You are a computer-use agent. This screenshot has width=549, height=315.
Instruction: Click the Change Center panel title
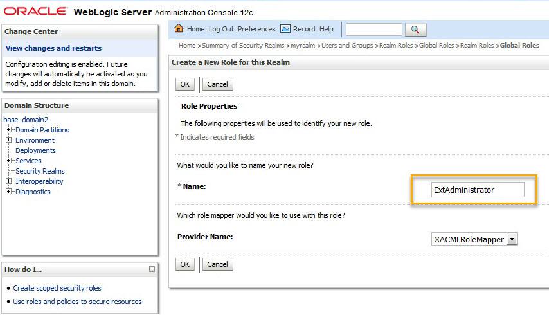[x=31, y=32]
